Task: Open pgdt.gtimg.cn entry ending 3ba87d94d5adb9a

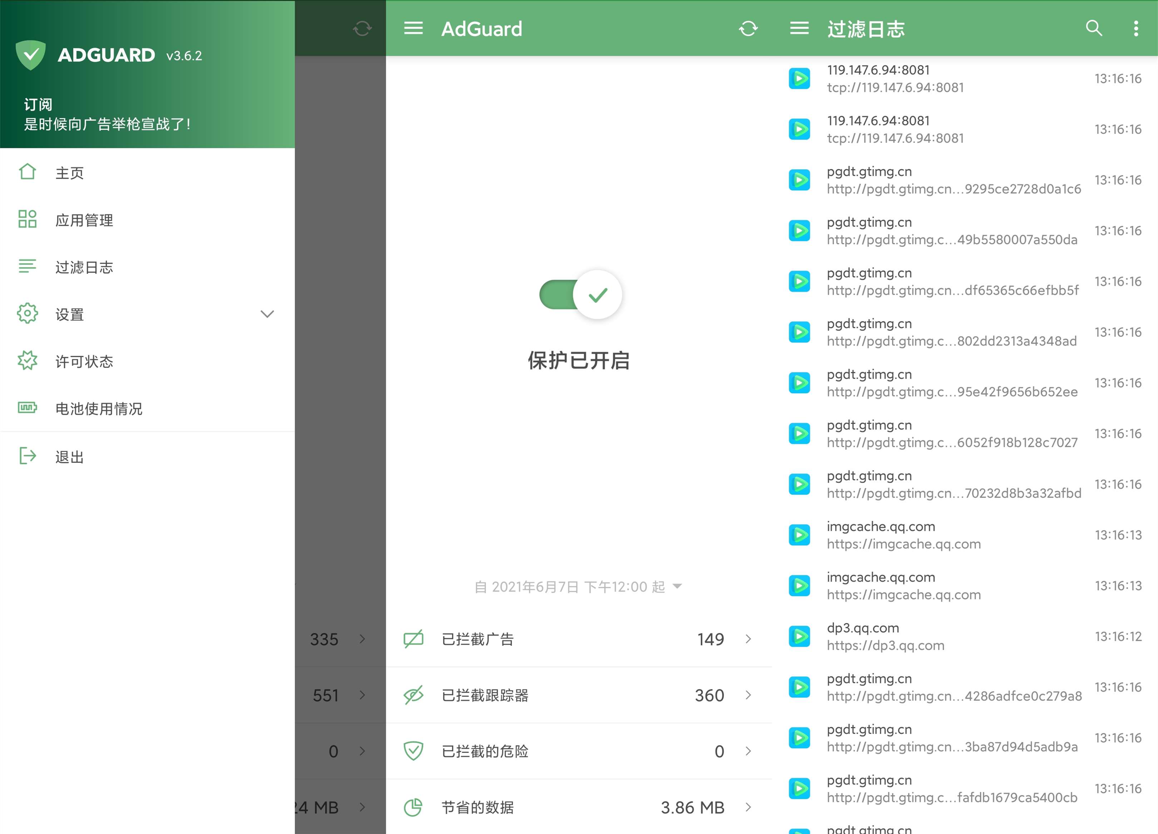Action: click(x=965, y=738)
